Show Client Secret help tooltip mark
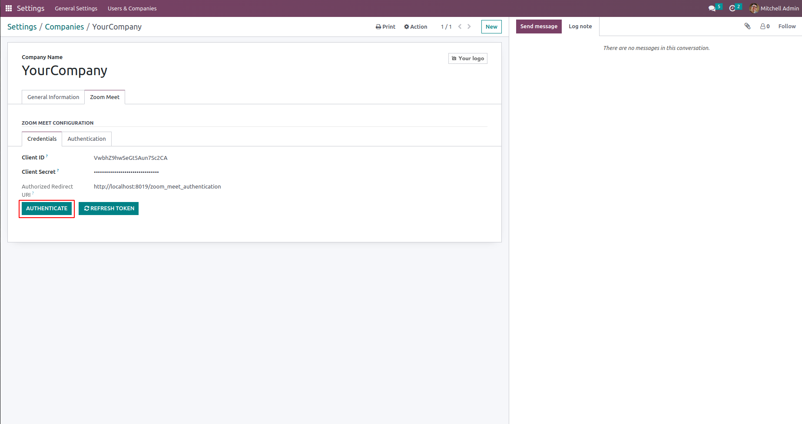The height and width of the screenshot is (424, 802). (x=58, y=170)
